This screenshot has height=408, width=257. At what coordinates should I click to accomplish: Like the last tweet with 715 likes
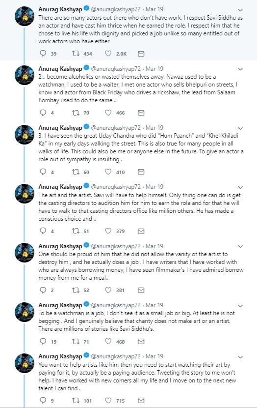[x=108, y=400]
